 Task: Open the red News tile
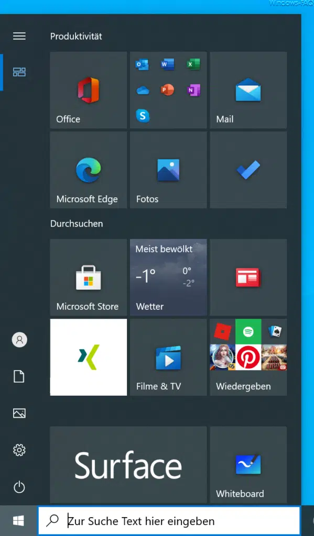click(x=248, y=277)
